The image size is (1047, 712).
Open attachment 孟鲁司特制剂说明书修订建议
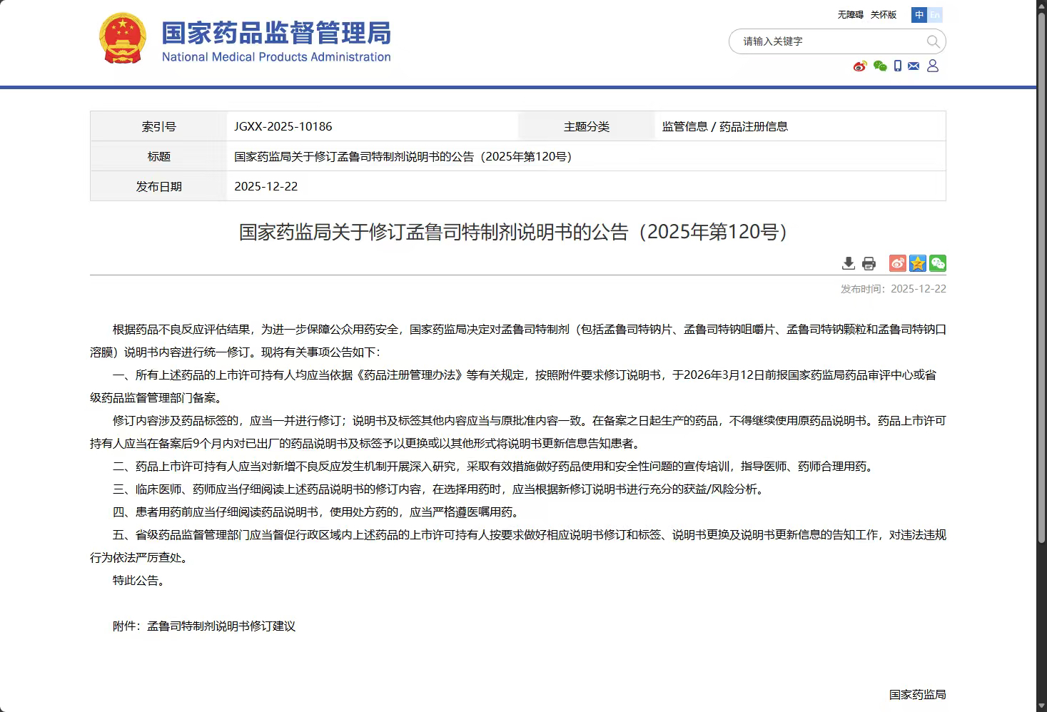coord(221,626)
